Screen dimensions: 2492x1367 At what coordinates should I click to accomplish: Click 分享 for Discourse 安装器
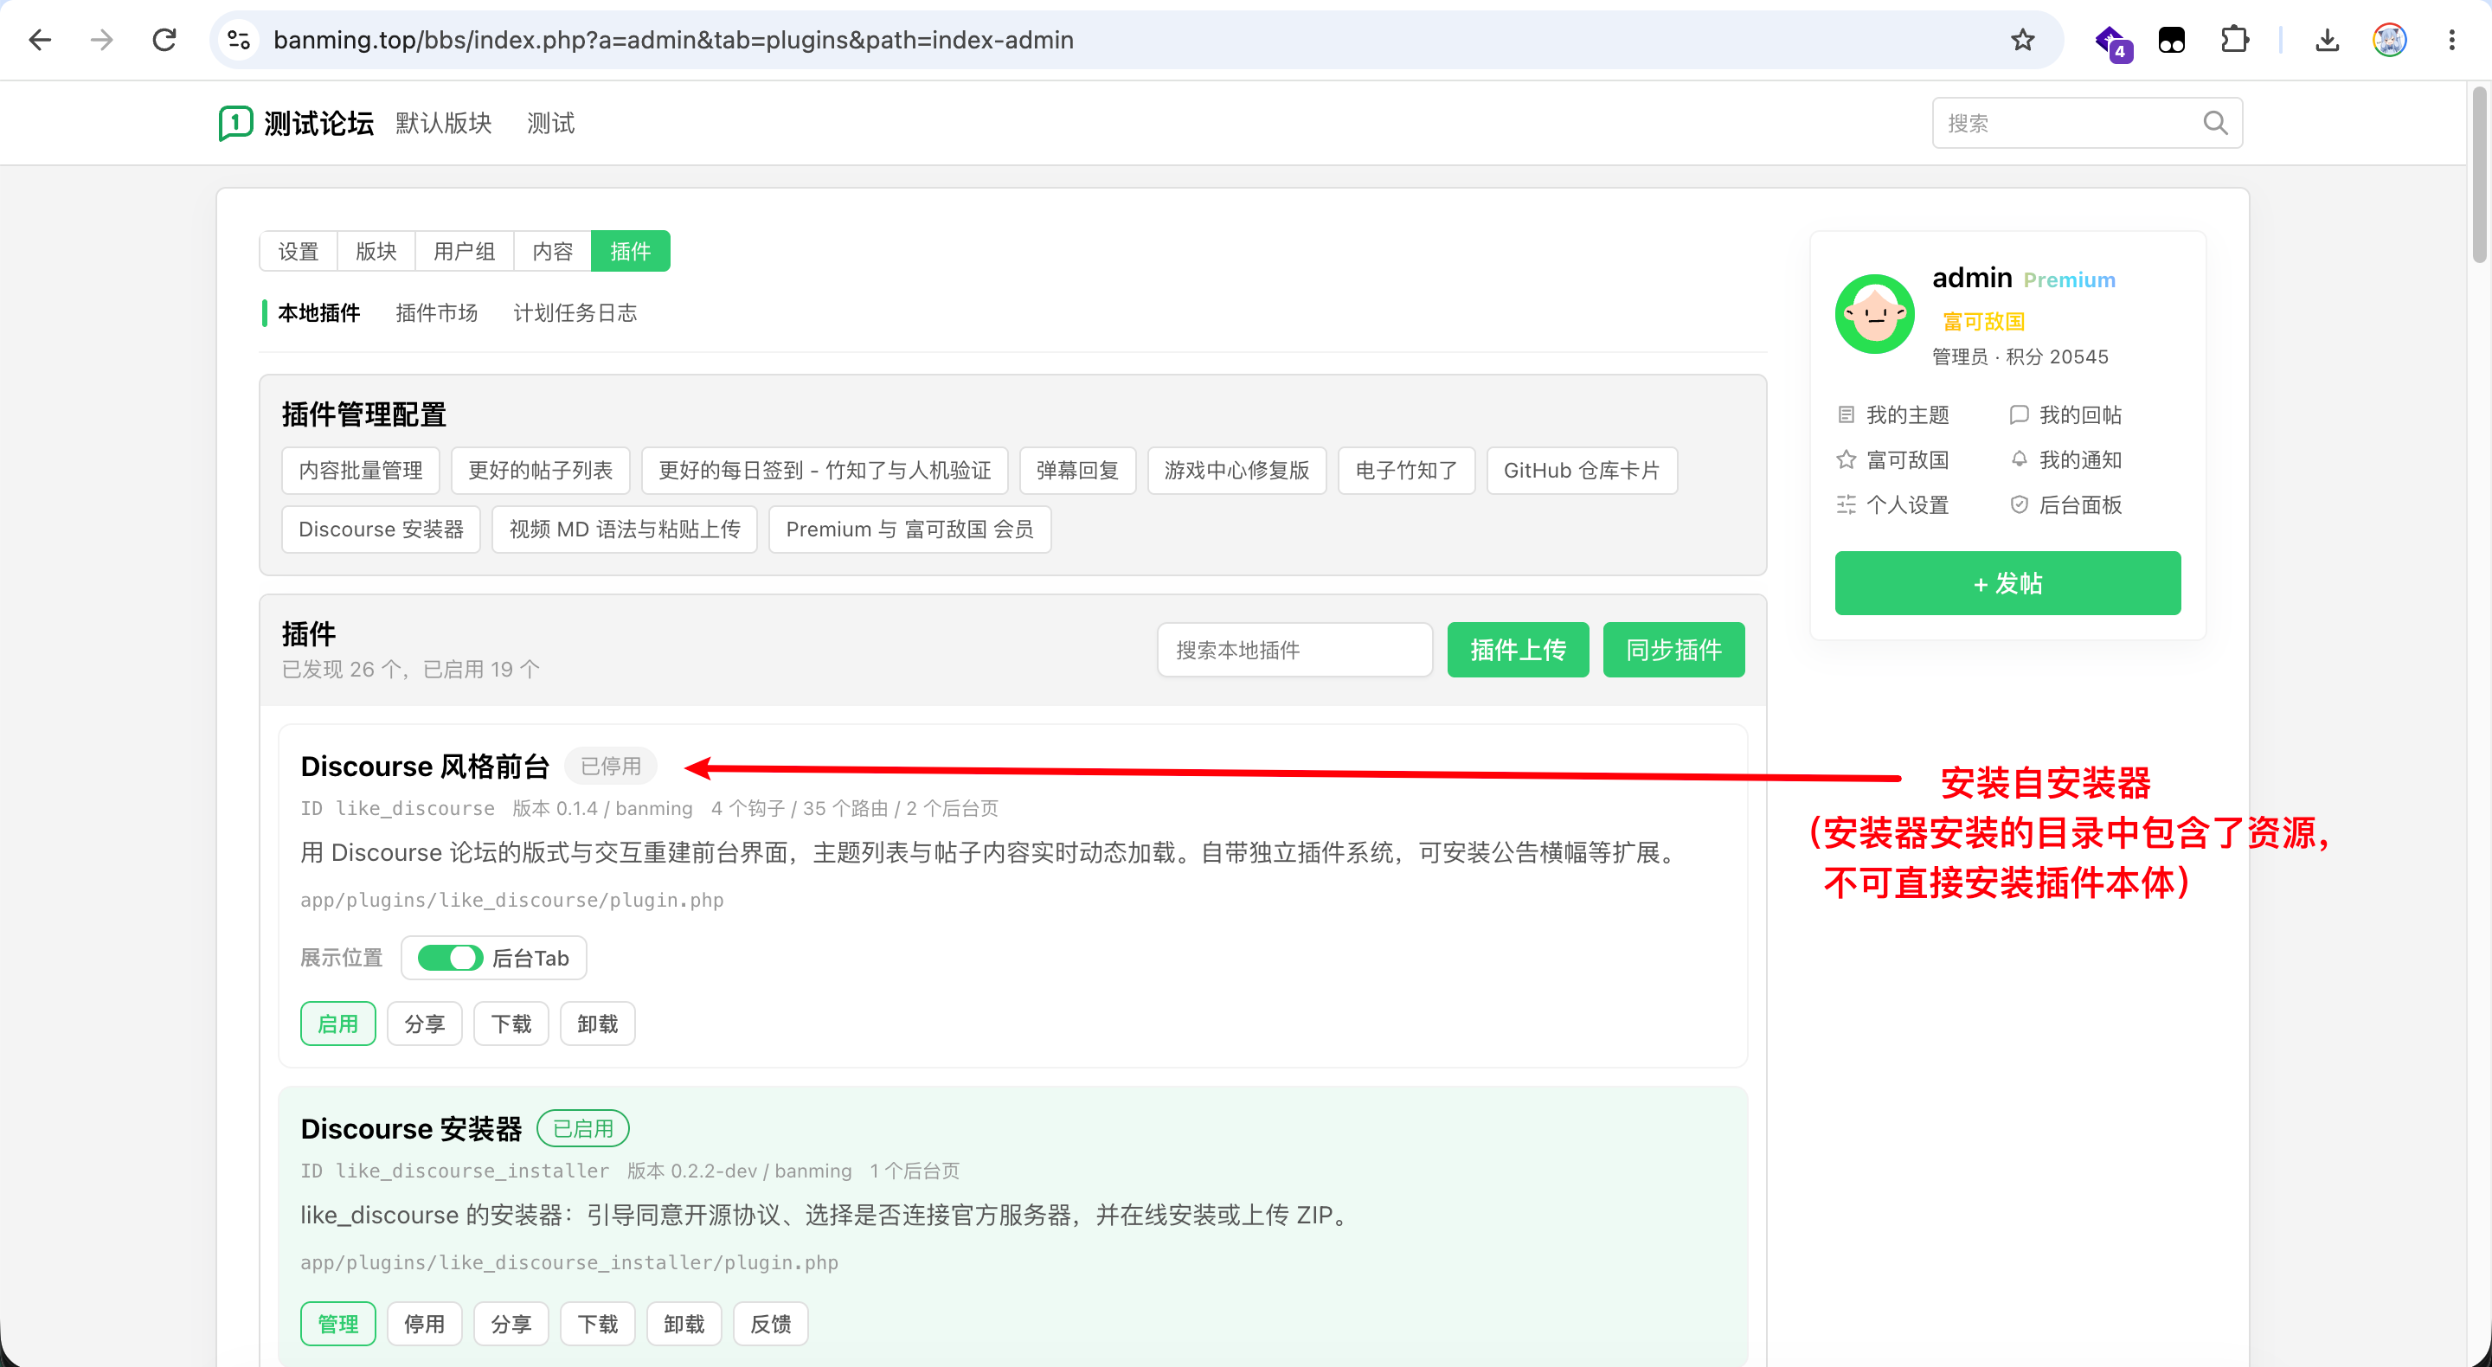tap(511, 1324)
